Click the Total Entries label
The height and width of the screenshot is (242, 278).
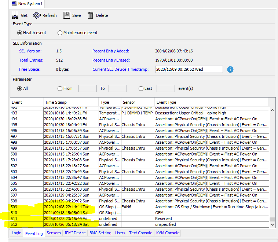[31, 60]
